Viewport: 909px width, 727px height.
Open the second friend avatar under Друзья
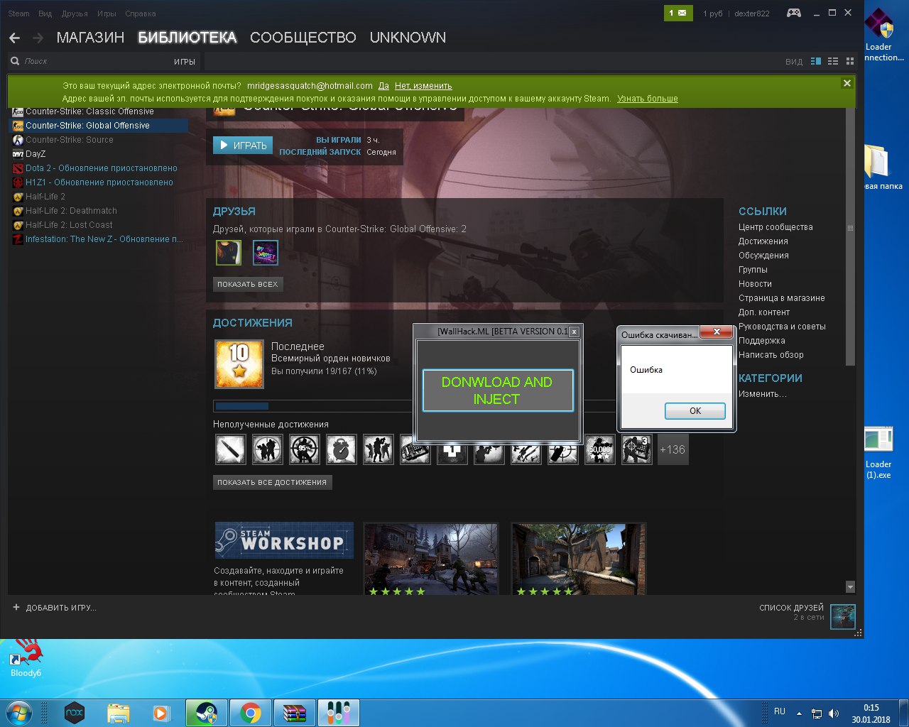pyautogui.click(x=266, y=253)
